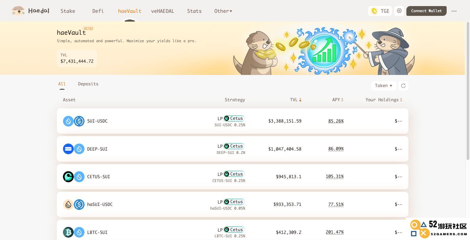
Task: Click the TGE button
Action: [380, 11]
